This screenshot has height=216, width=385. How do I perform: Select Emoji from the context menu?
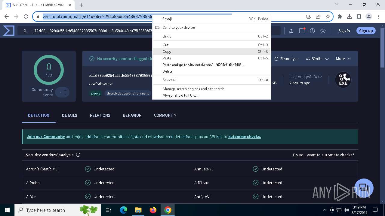(212, 19)
